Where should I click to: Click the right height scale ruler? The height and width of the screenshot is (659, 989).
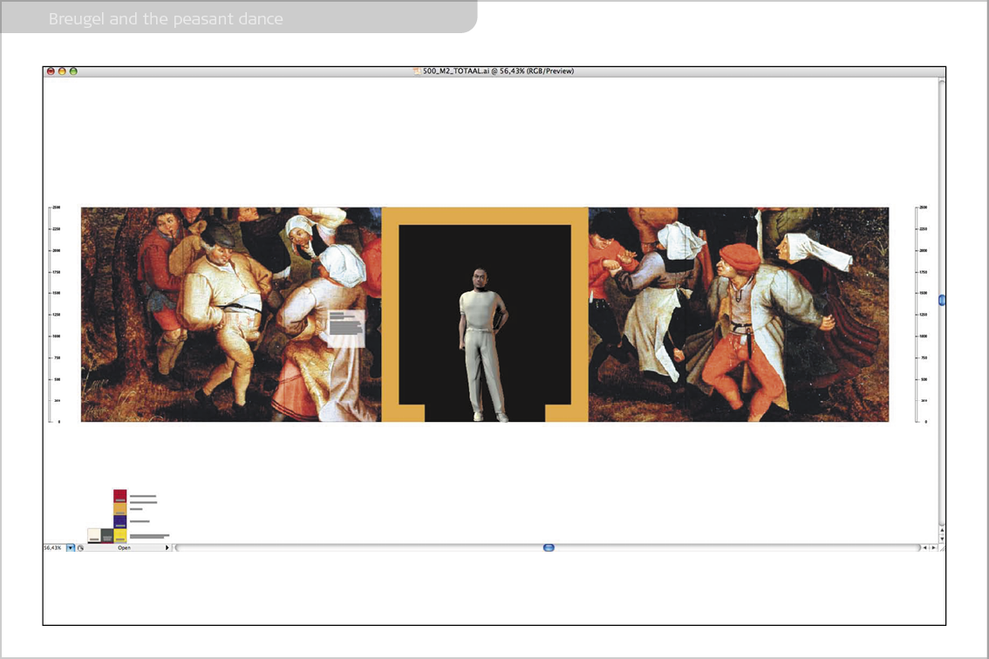922,315
